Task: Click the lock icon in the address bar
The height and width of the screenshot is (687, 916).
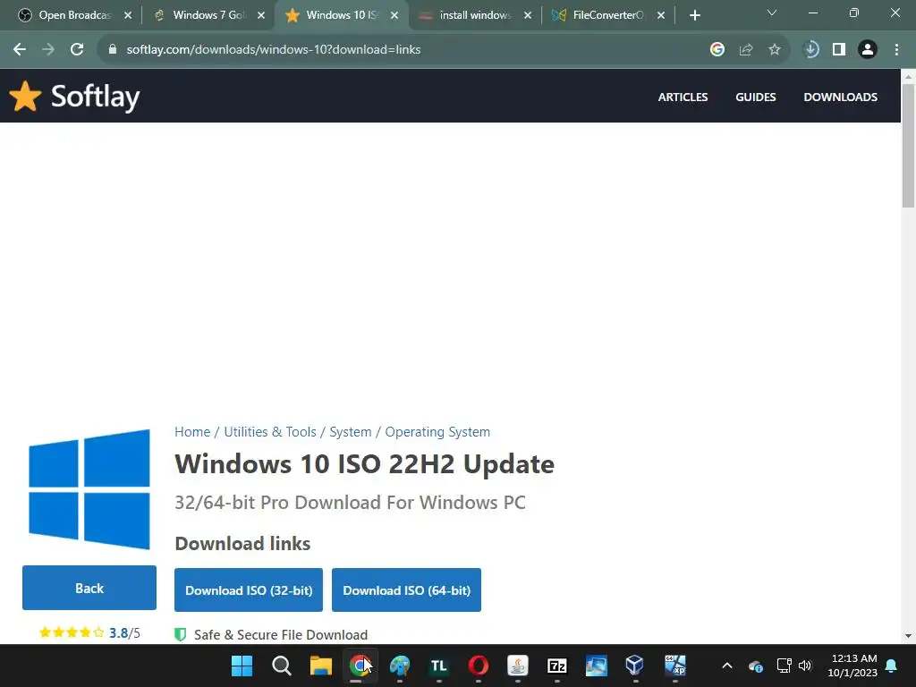Action: (113, 50)
